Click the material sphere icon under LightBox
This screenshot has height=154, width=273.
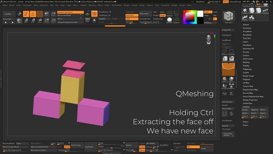pos(19,21)
